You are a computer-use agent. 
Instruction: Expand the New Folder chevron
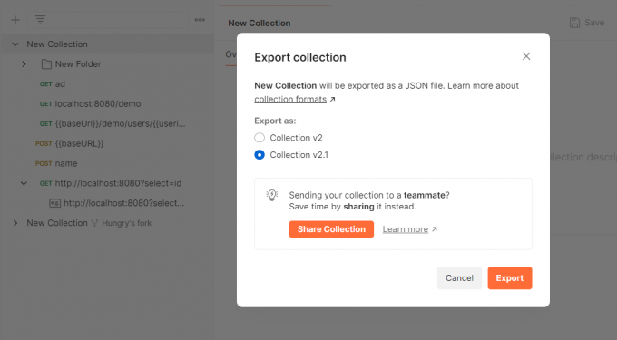point(24,64)
